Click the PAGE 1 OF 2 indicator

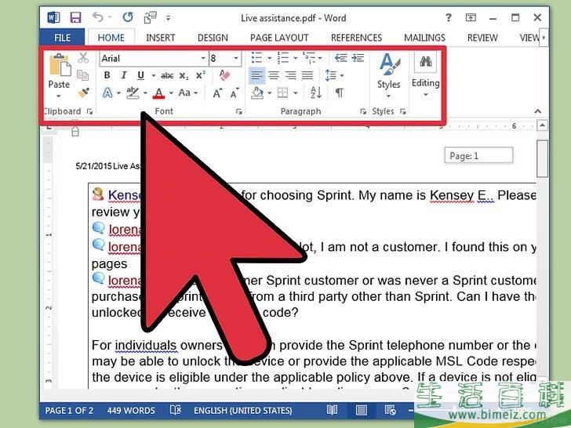pos(69,411)
